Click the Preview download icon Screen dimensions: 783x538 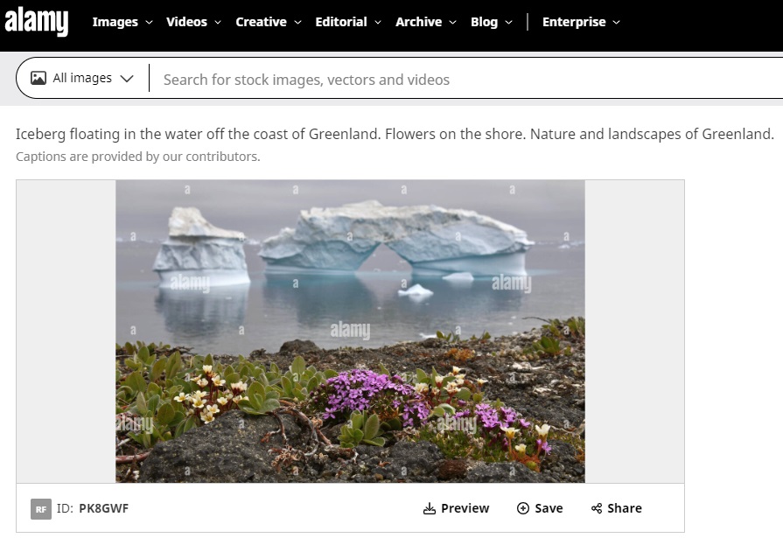[x=429, y=508]
